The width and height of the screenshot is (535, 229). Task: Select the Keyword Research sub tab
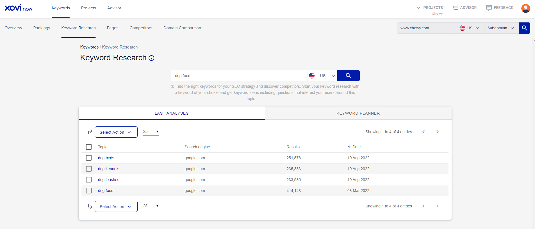pos(79,28)
